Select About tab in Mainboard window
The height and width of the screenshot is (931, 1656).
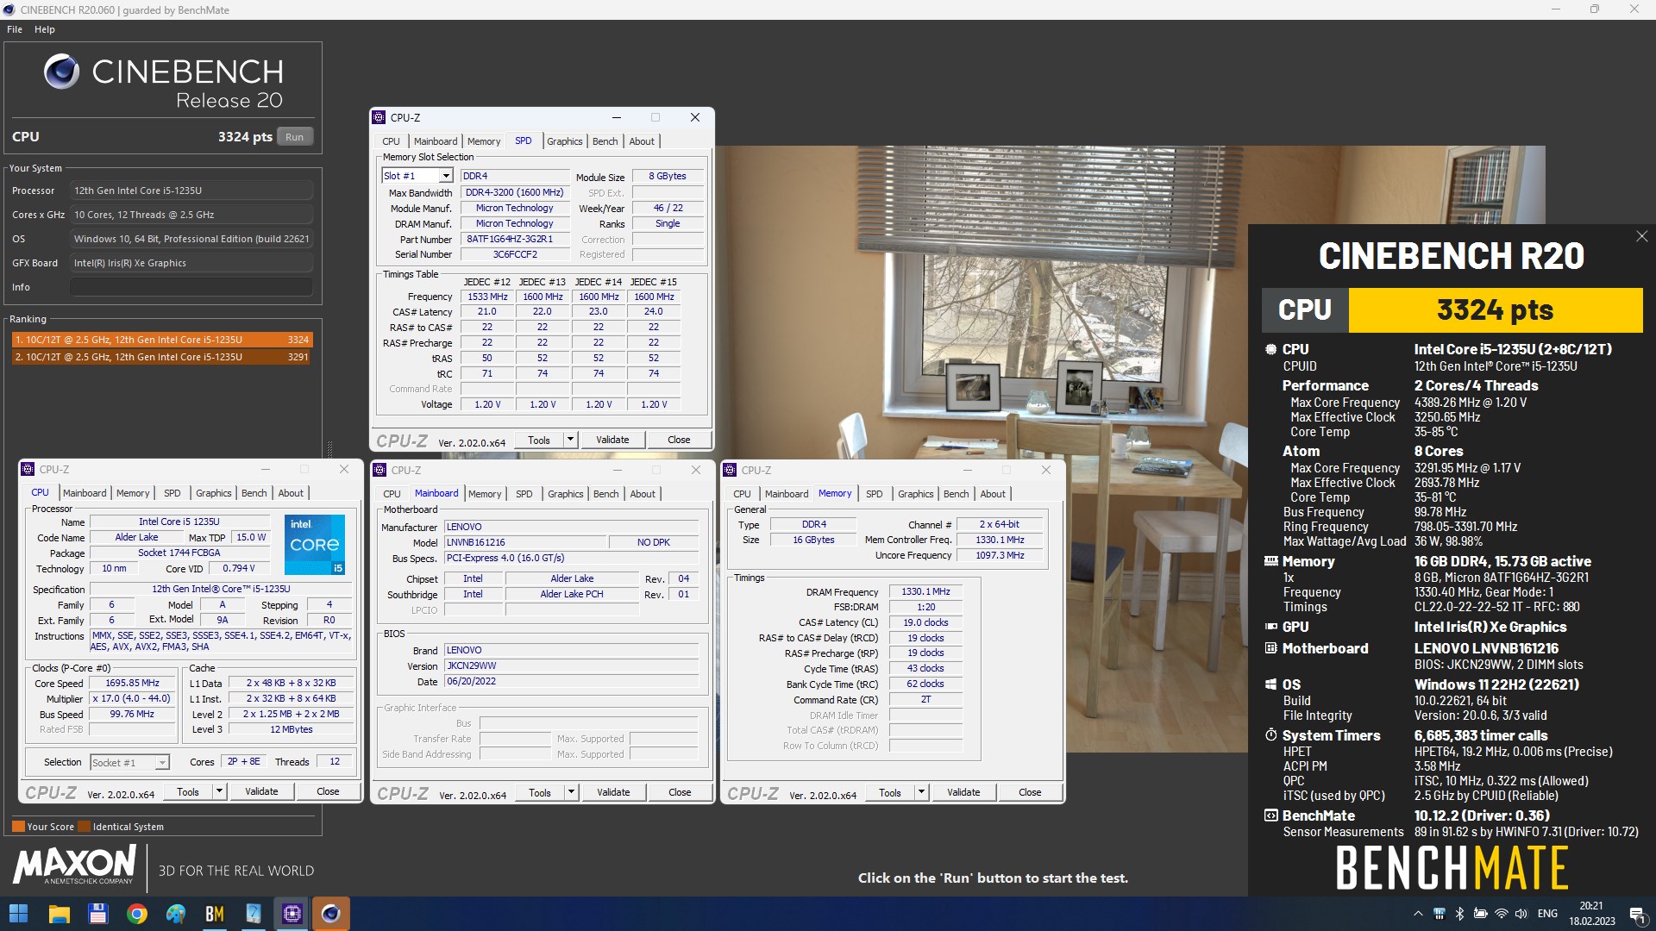click(x=643, y=494)
